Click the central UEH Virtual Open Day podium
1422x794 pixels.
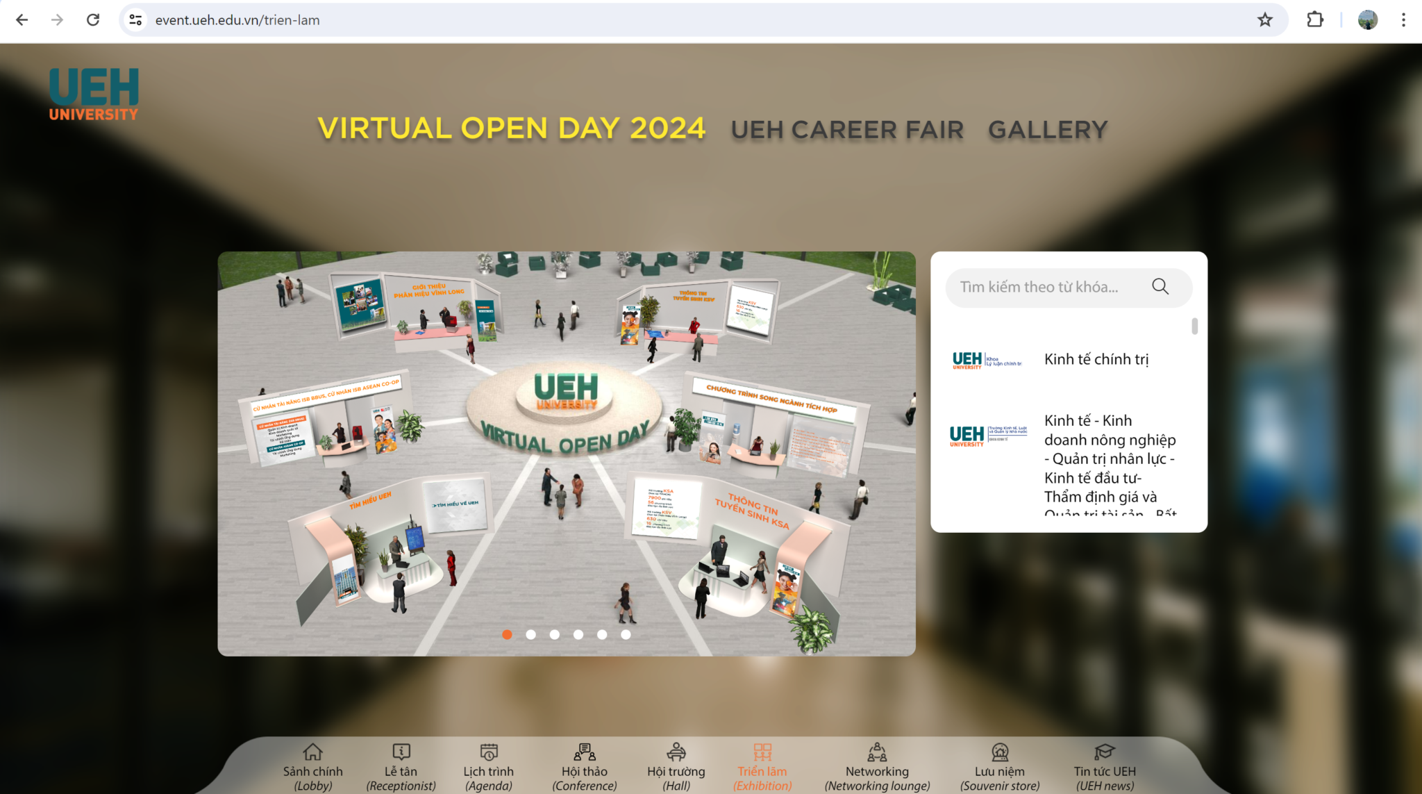coord(566,410)
